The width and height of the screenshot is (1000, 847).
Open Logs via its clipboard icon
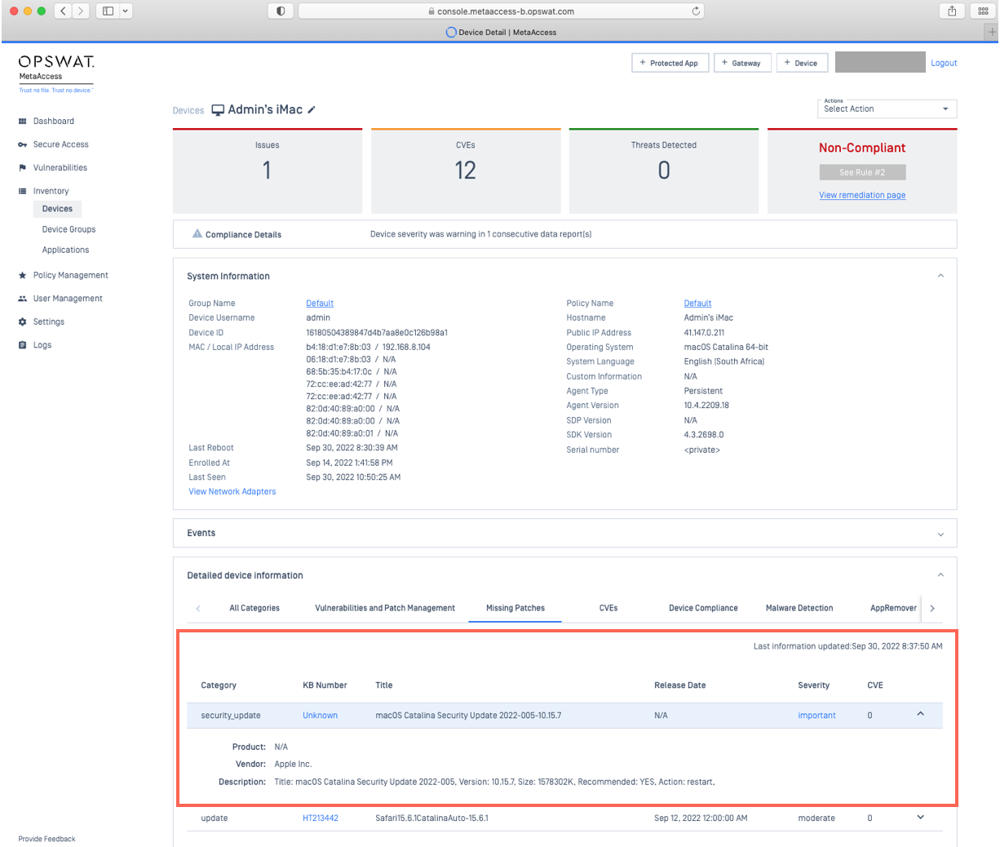(x=22, y=345)
